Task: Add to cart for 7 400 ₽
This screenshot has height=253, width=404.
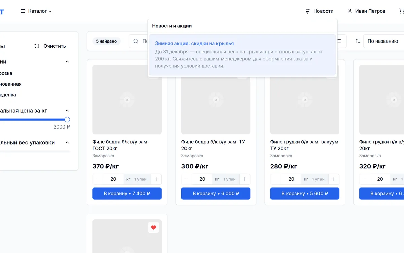Action: coord(127,194)
